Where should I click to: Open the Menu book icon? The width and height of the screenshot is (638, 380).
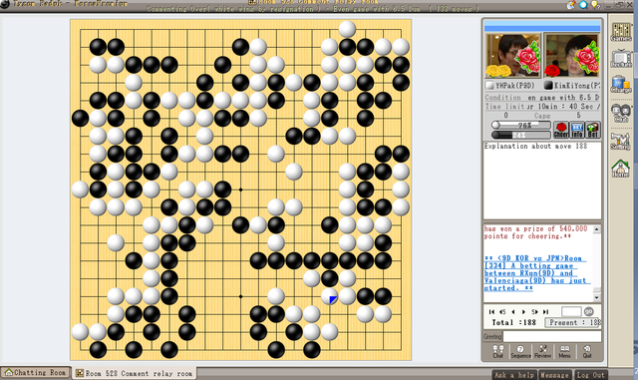pos(565,351)
